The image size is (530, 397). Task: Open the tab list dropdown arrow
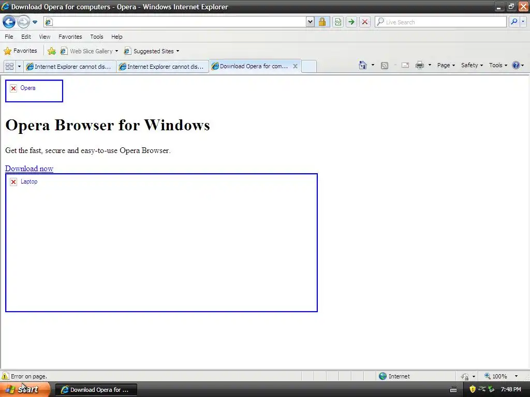pos(19,67)
